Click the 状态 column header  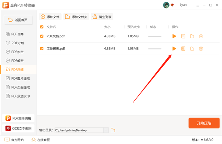pos(153,27)
